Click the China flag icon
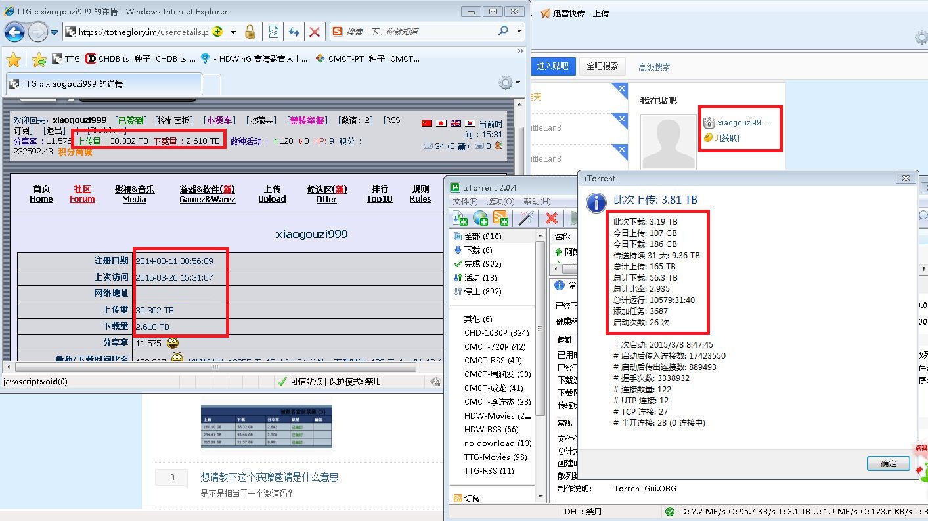 [427, 123]
